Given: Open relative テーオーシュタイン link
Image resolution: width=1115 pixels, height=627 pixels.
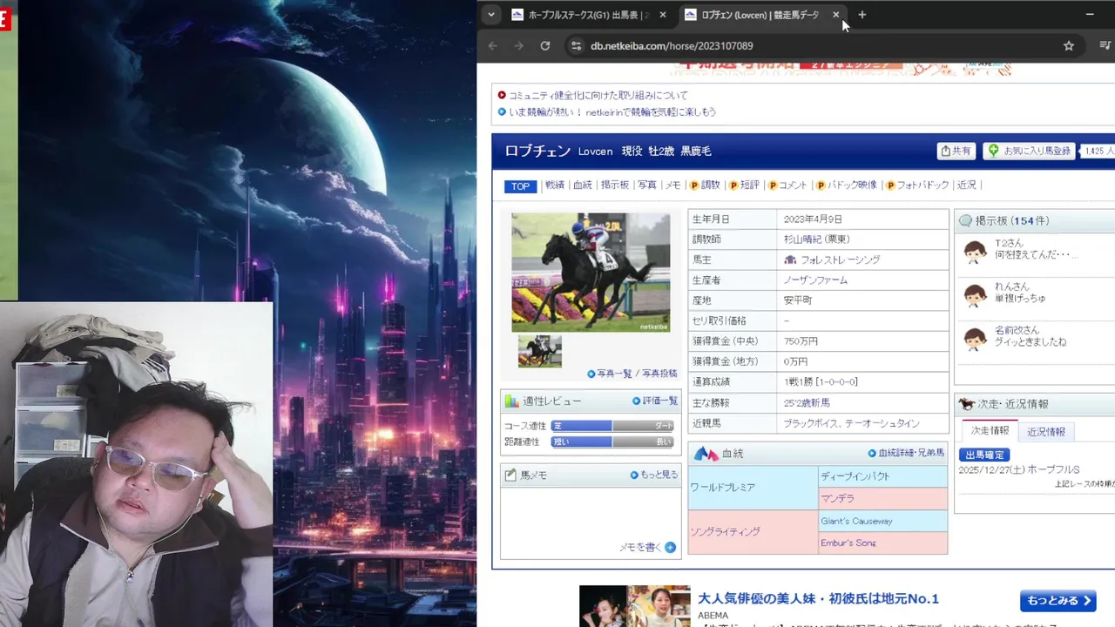Looking at the screenshot, I should (884, 423).
